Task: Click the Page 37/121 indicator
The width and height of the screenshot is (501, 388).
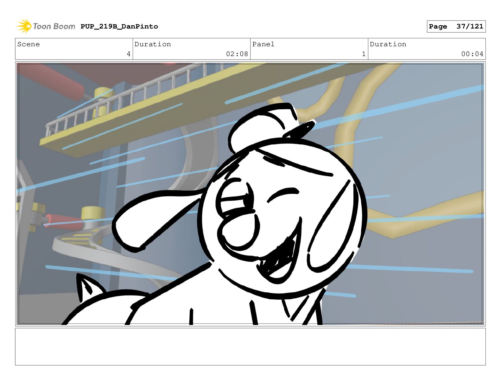Action: (456, 27)
